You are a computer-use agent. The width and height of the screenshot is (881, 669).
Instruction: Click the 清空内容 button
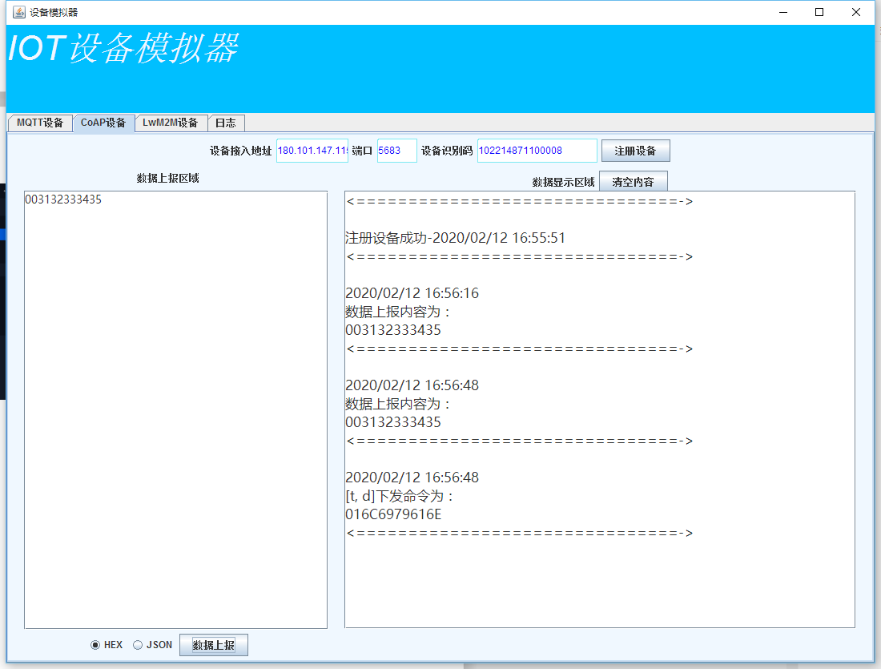click(x=633, y=182)
